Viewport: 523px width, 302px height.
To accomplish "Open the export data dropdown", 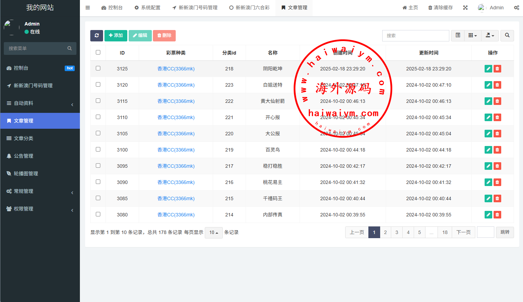I will (x=490, y=36).
